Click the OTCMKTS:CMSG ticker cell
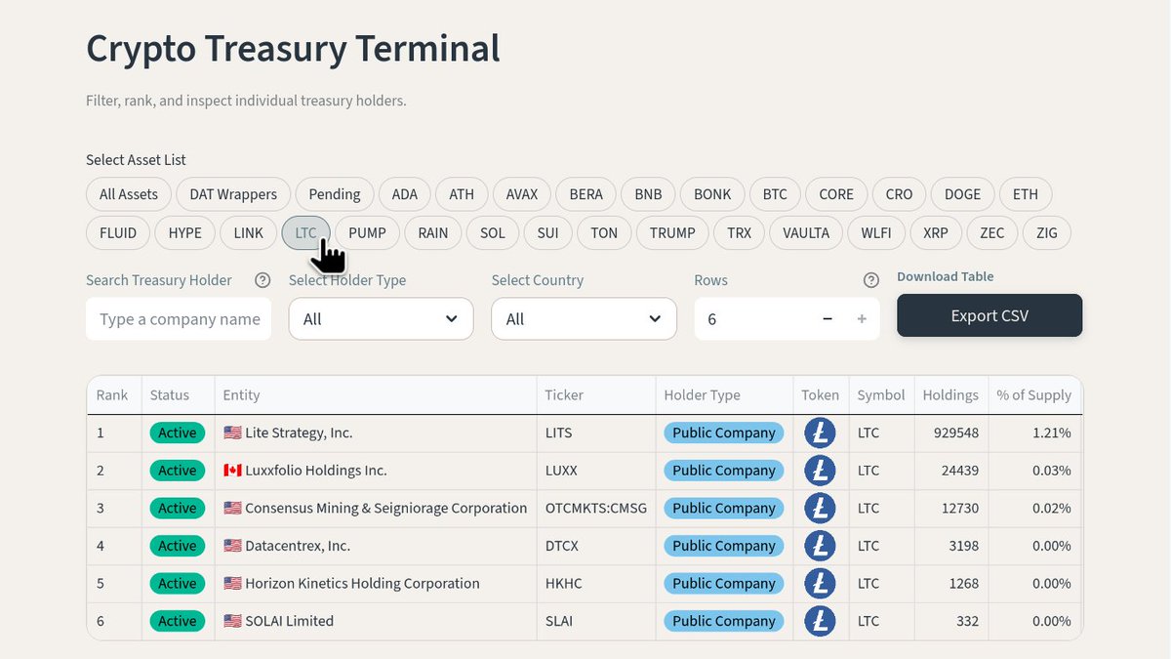This screenshot has height=659, width=1171. point(596,508)
